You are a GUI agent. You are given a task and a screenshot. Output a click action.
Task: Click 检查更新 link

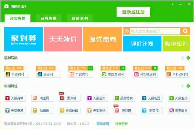point(121,124)
